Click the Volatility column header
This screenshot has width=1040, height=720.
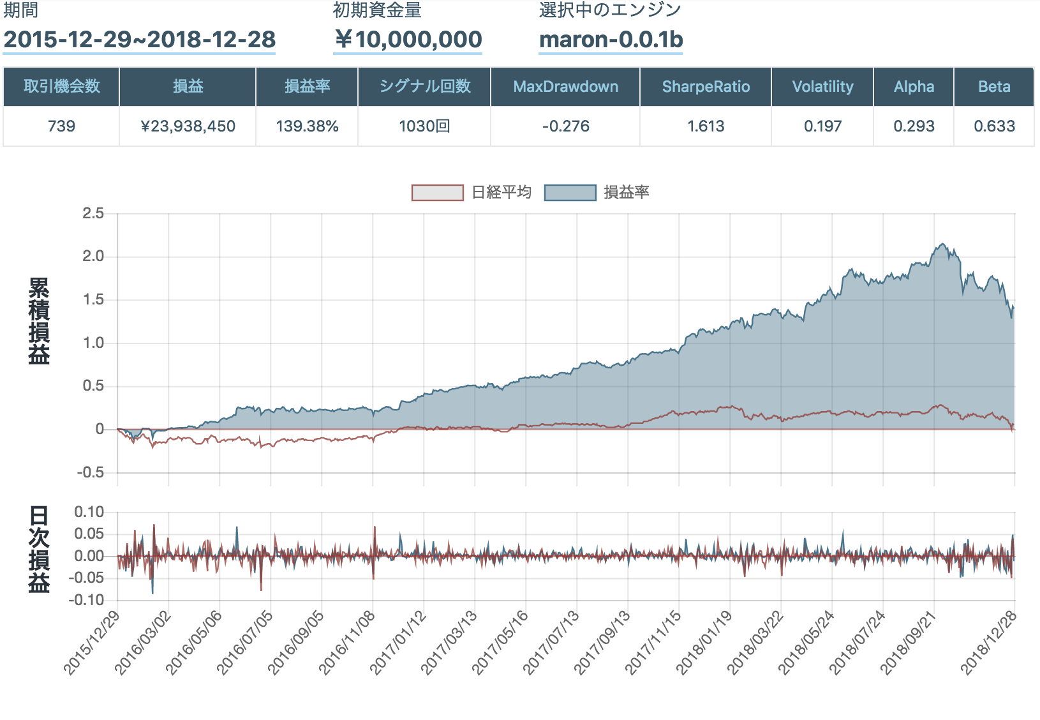pyautogui.click(x=822, y=87)
